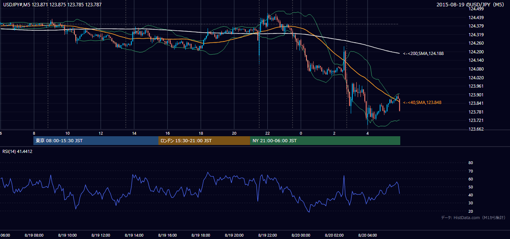
Task: Click price axis label 124.140
Action: pos(476,61)
